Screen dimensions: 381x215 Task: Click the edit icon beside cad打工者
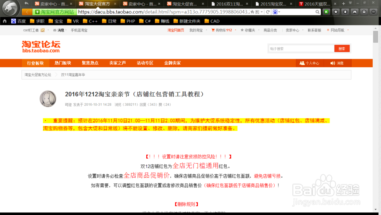click(x=43, y=30)
